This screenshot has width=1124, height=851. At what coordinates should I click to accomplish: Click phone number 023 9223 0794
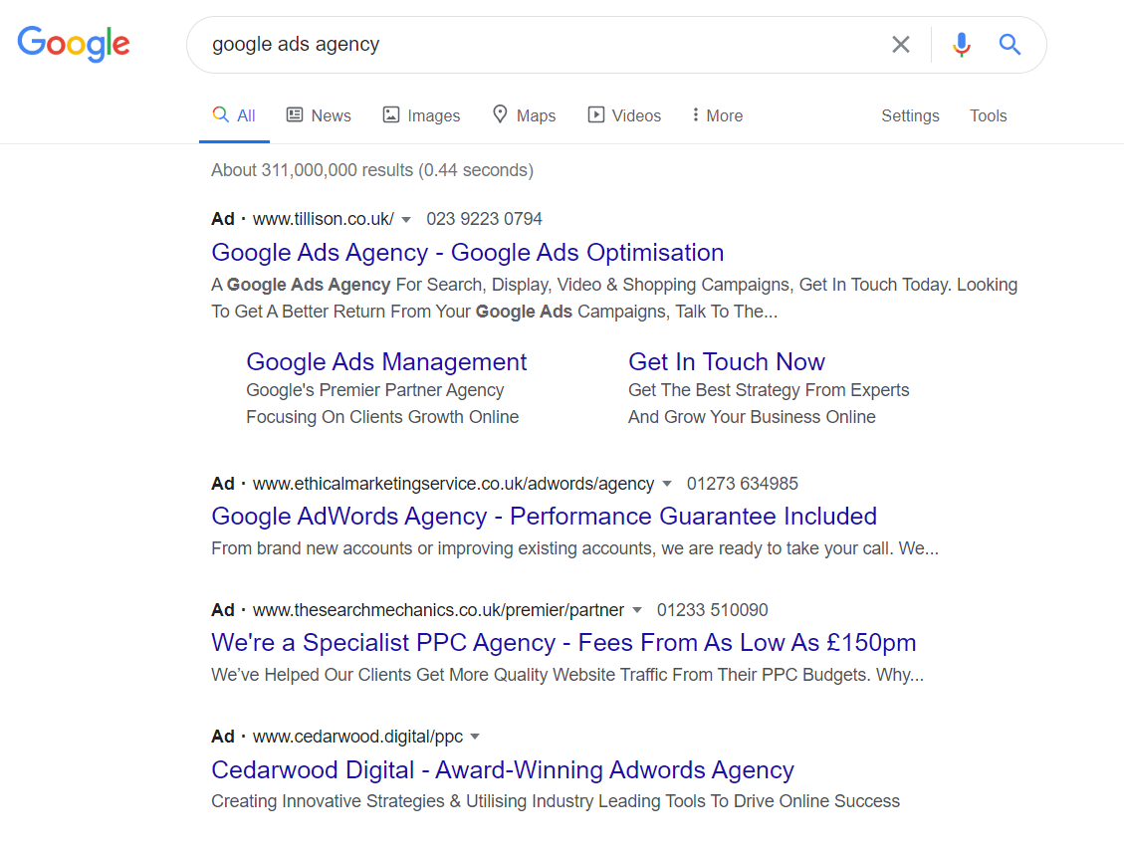click(484, 219)
